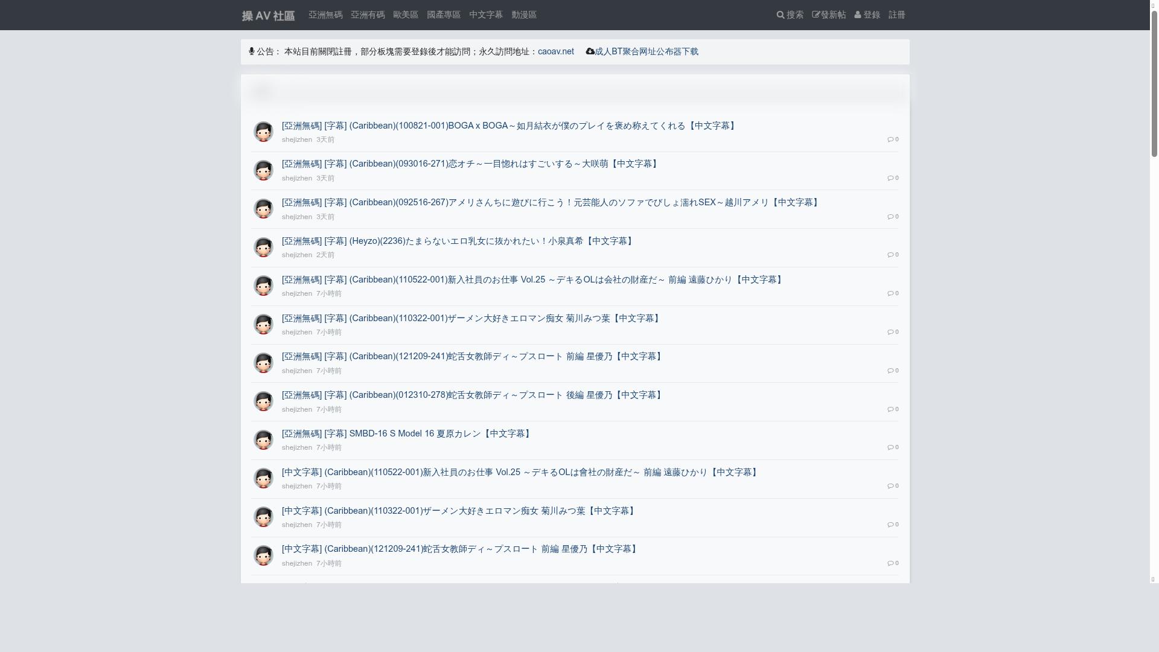This screenshot has height=652, width=1159.
Task: Click the cloud download icon in the announcement
Action: [590, 51]
